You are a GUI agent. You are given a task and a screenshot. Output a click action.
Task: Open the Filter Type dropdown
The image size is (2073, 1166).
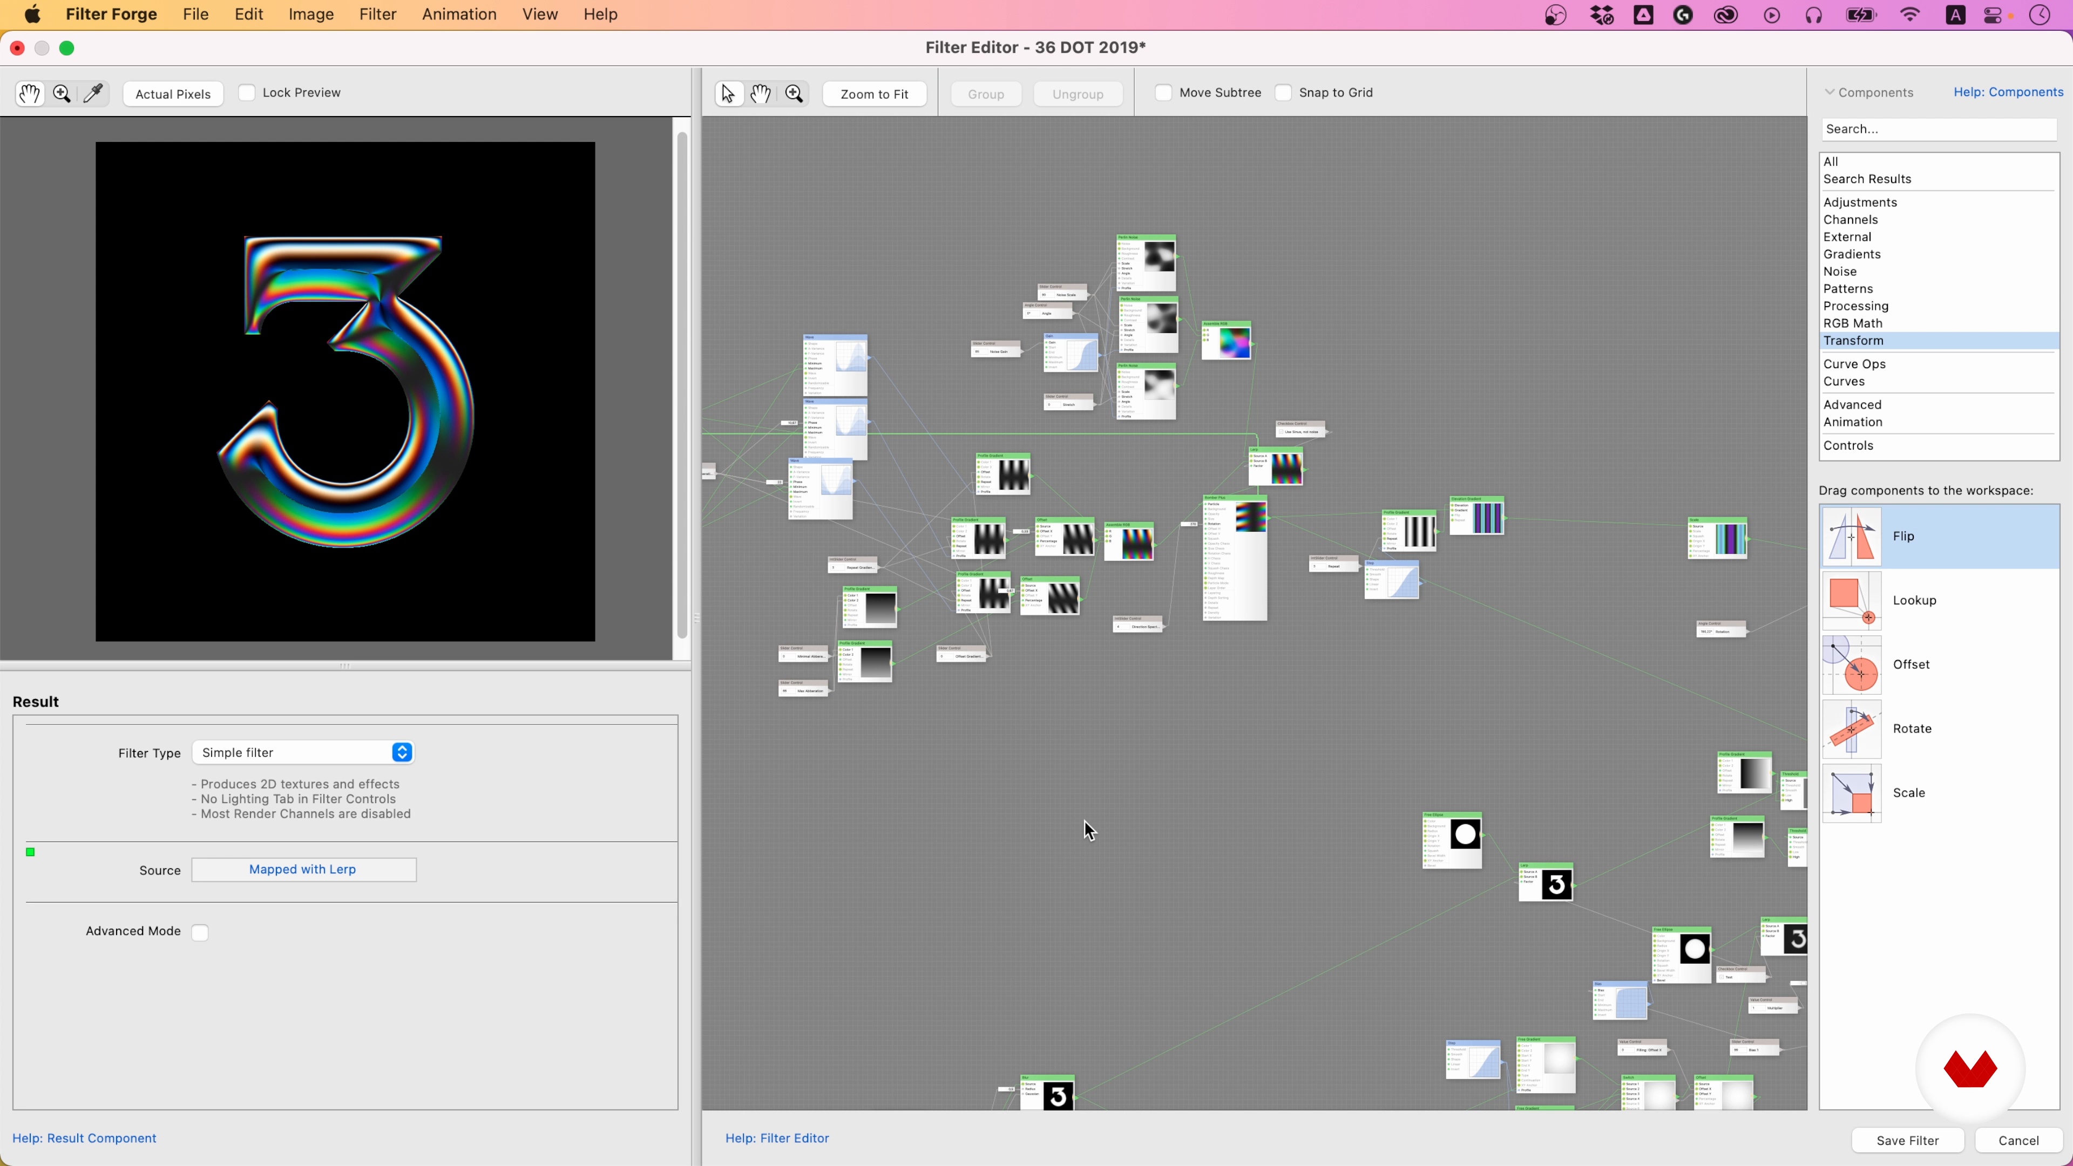(303, 753)
